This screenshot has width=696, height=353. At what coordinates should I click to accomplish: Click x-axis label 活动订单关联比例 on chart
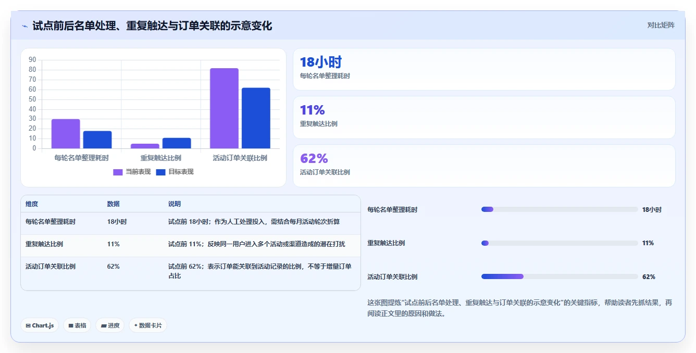(240, 158)
